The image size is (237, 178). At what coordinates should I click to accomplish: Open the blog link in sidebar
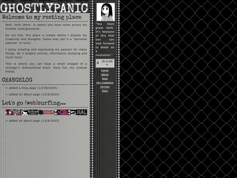point(105,79)
